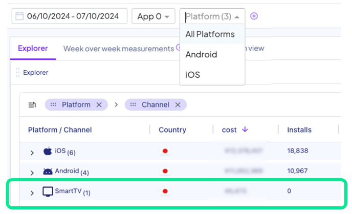
Task: Expand the iOS platform row
Action: pyautogui.click(x=32, y=152)
